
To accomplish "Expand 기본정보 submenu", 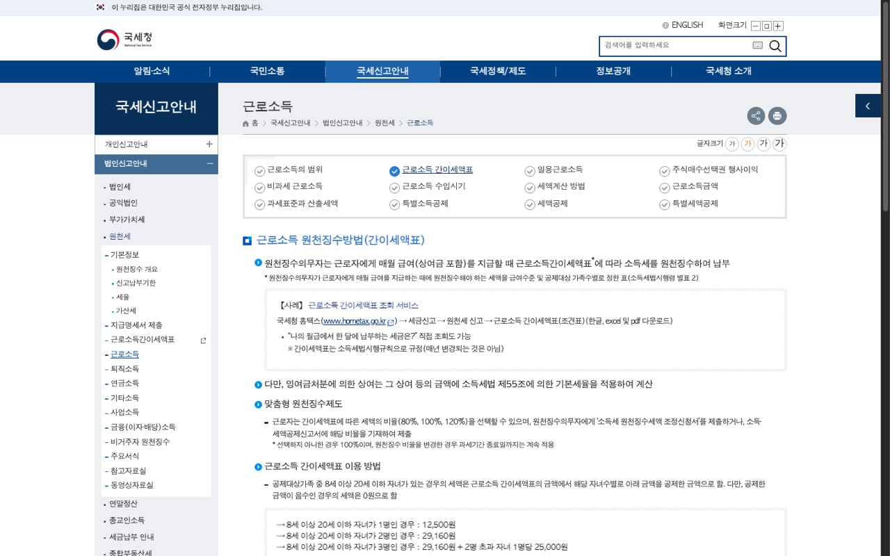I will (124, 254).
